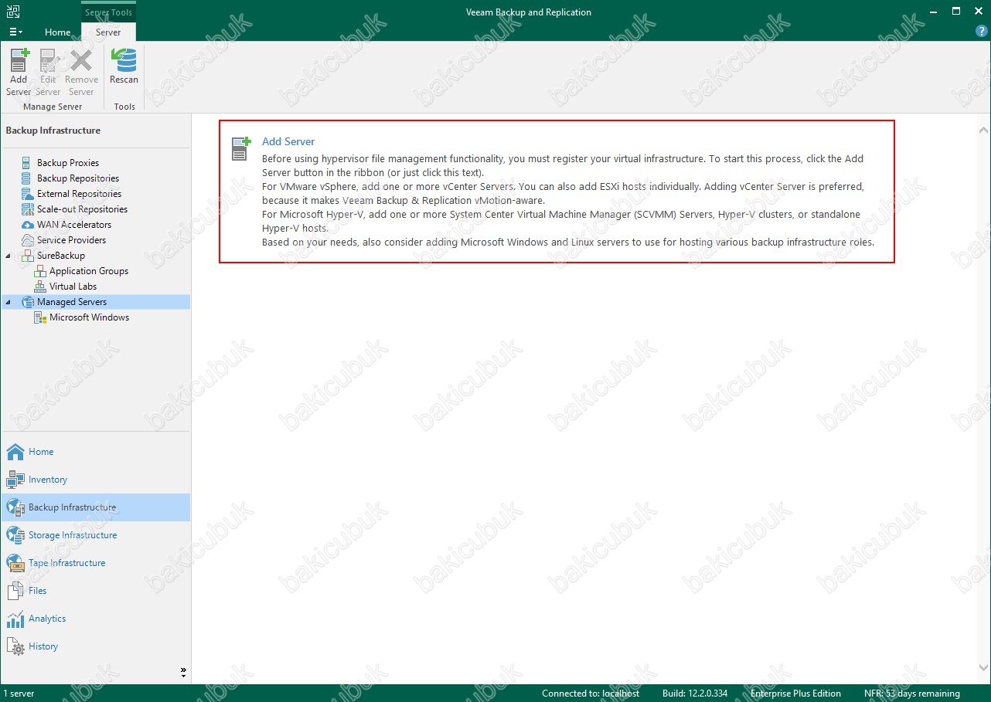The height and width of the screenshot is (702, 991).
Task: Click the Add Server ribbon icon
Action: pyautogui.click(x=19, y=60)
